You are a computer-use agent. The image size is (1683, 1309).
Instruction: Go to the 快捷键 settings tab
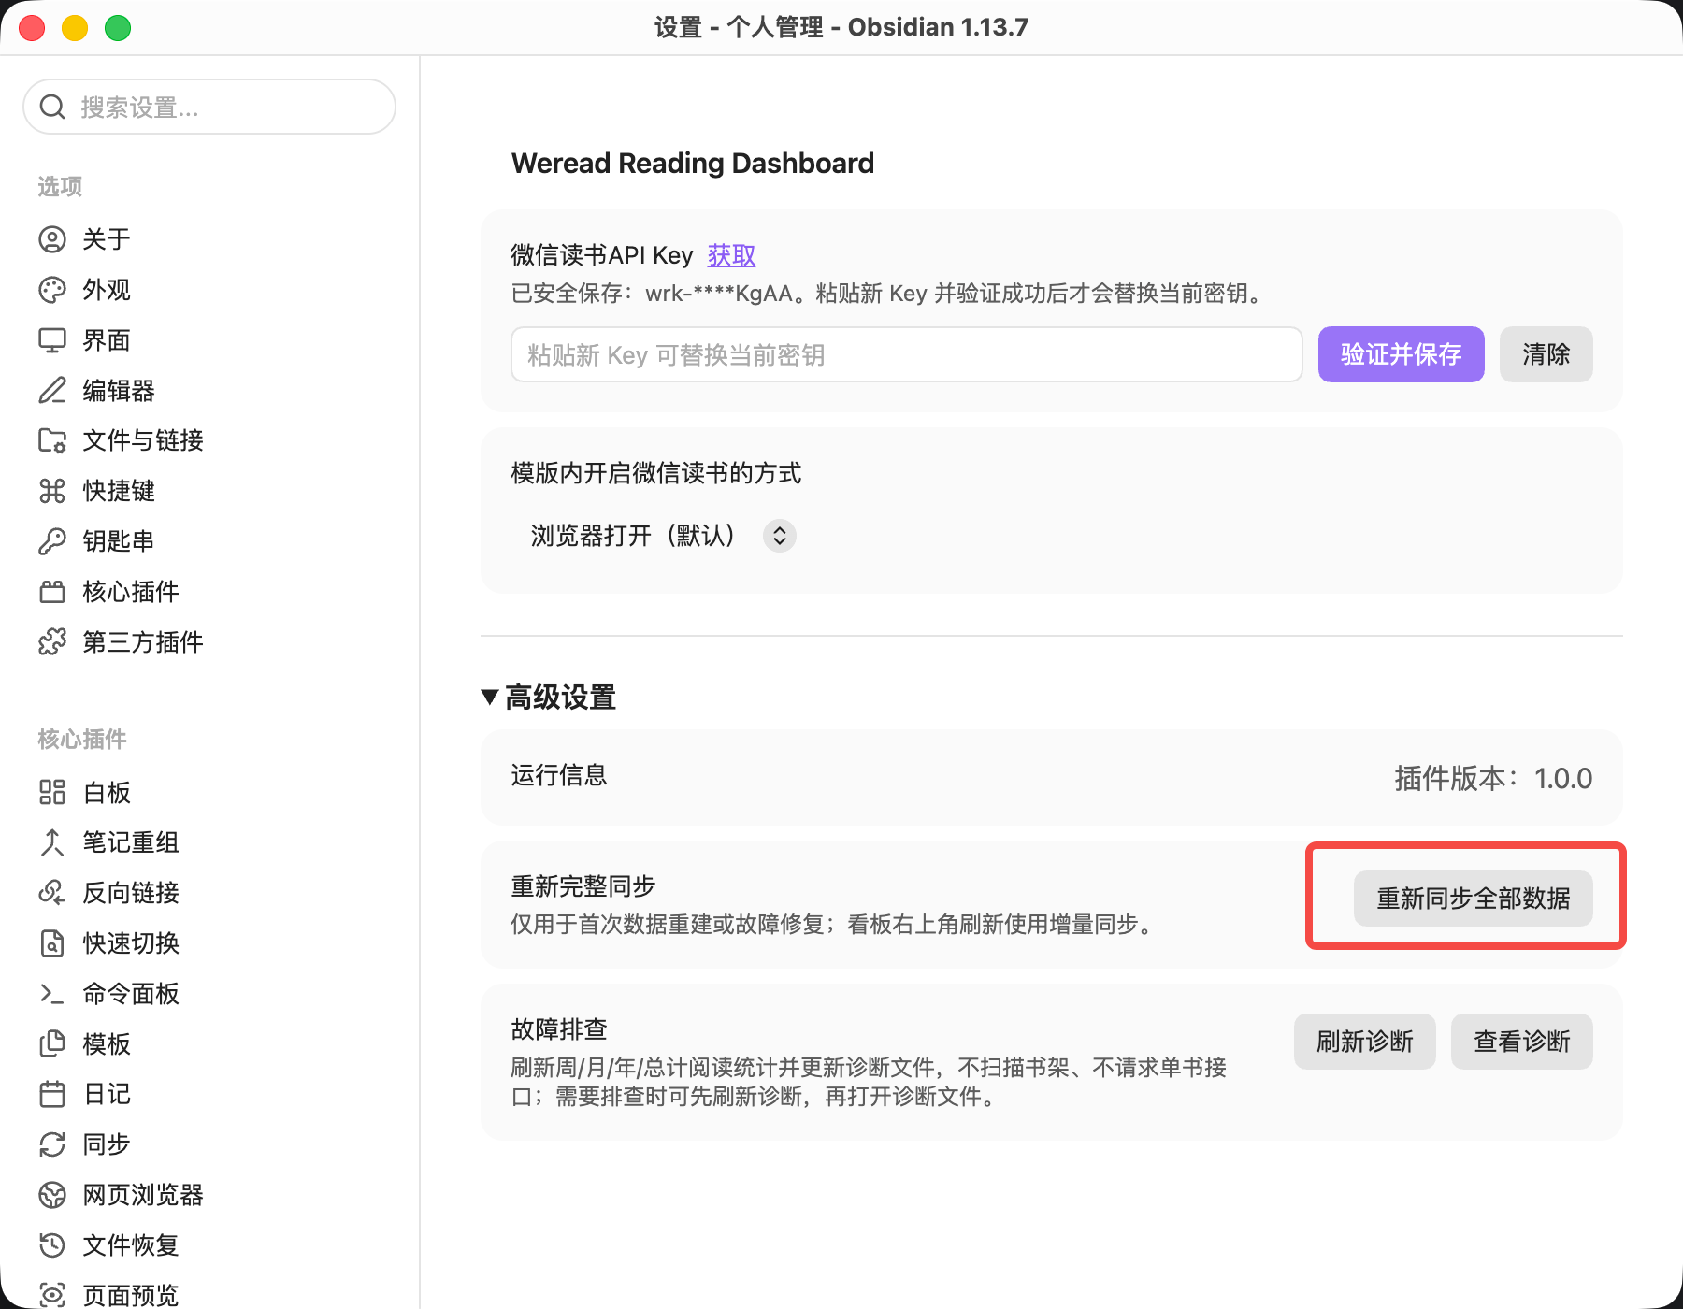pyautogui.click(x=209, y=491)
